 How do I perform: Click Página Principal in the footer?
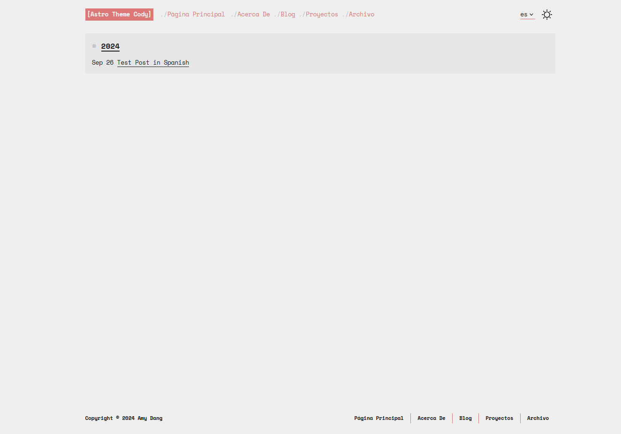[x=379, y=418]
